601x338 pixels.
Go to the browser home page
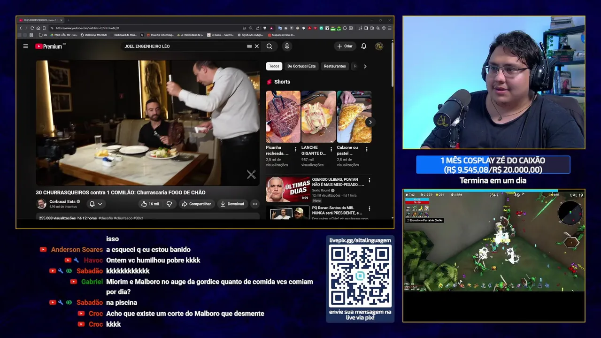(38, 28)
